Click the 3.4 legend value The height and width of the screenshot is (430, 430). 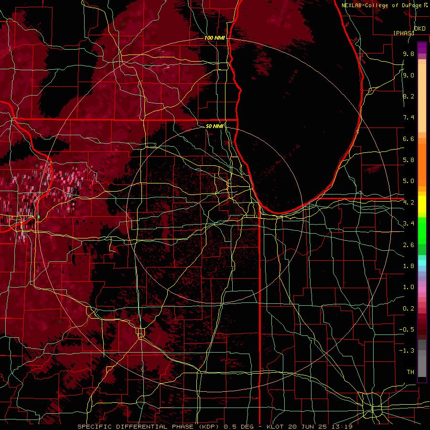pos(408,224)
